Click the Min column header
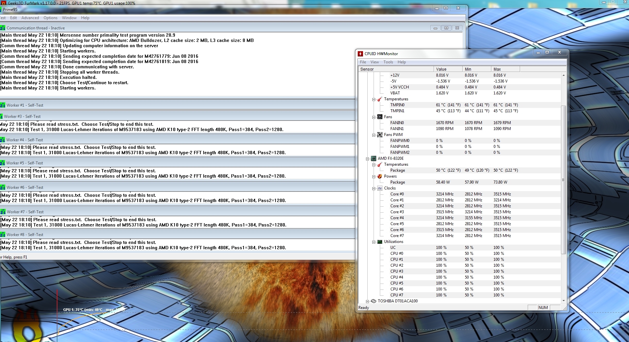This screenshot has height=342, width=629. point(477,69)
